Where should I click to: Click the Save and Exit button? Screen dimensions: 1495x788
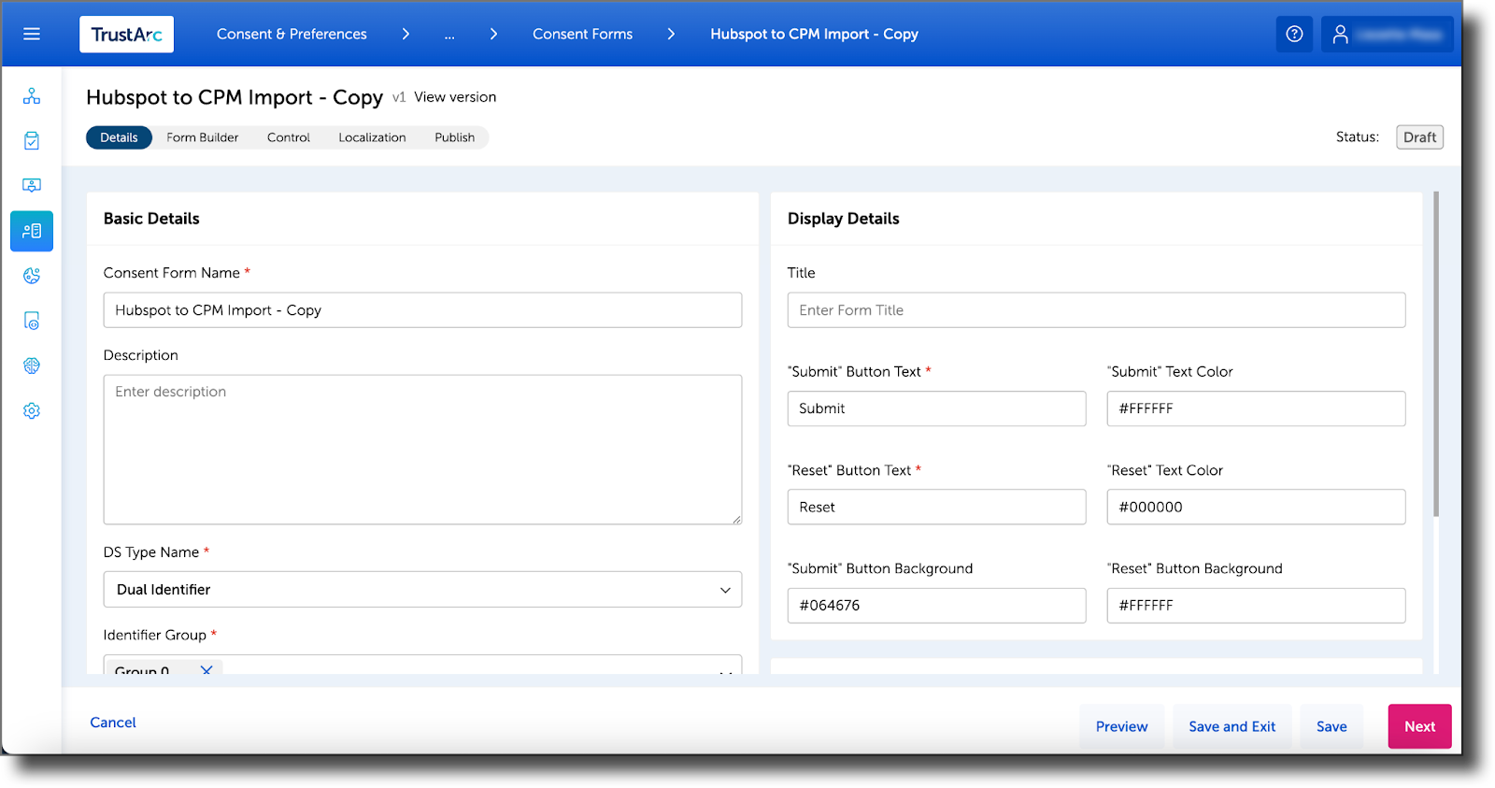coord(1232,726)
